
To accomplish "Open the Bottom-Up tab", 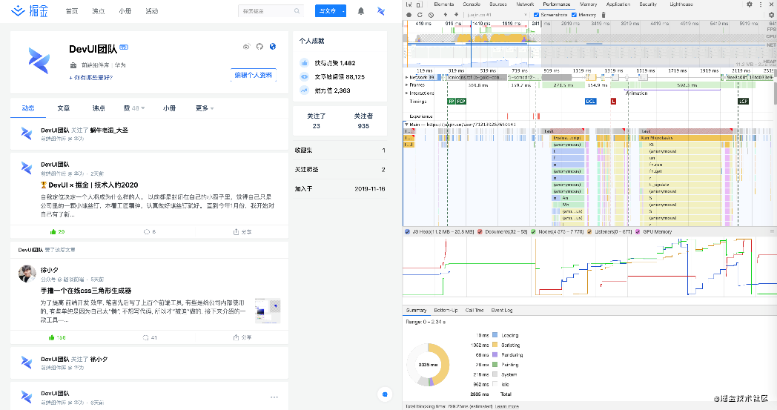I will 446,311.
